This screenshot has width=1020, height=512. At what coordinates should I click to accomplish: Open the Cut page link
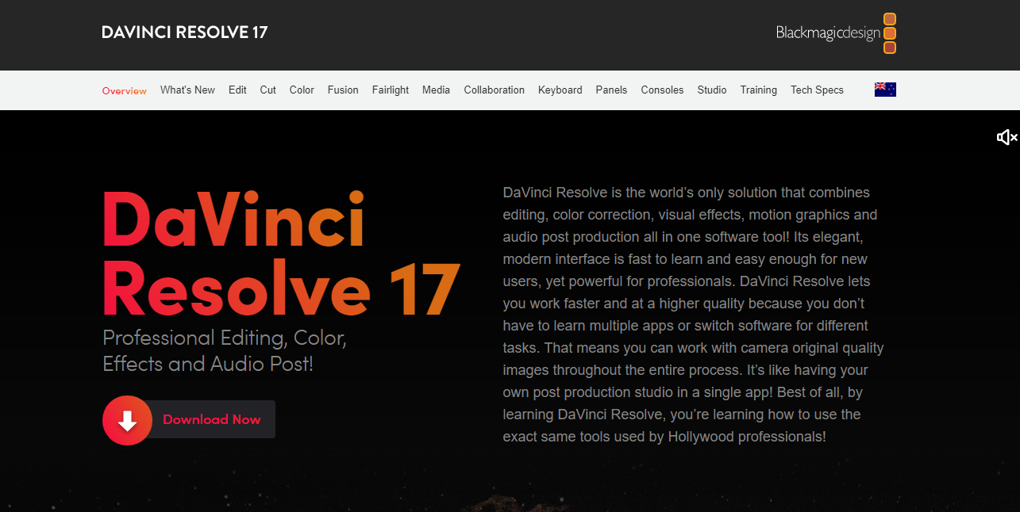tap(268, 90)
